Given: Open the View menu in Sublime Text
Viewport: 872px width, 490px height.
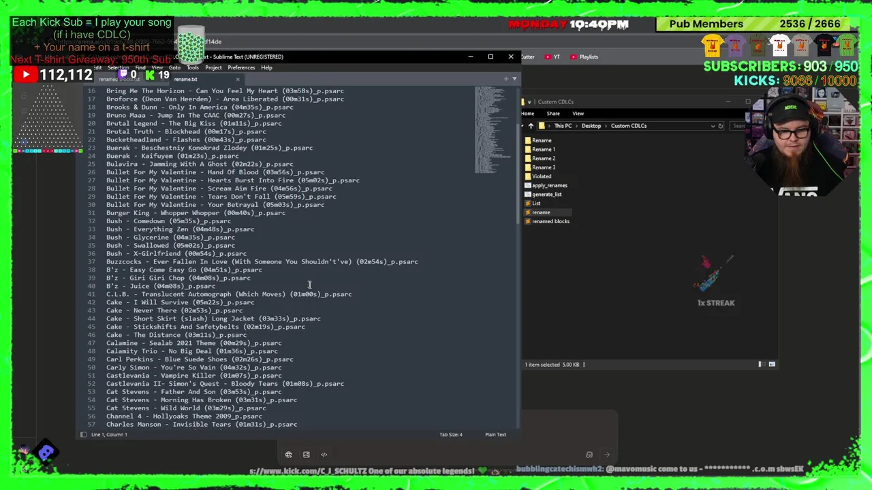Looking at the screenshot, I should [157, 67].
